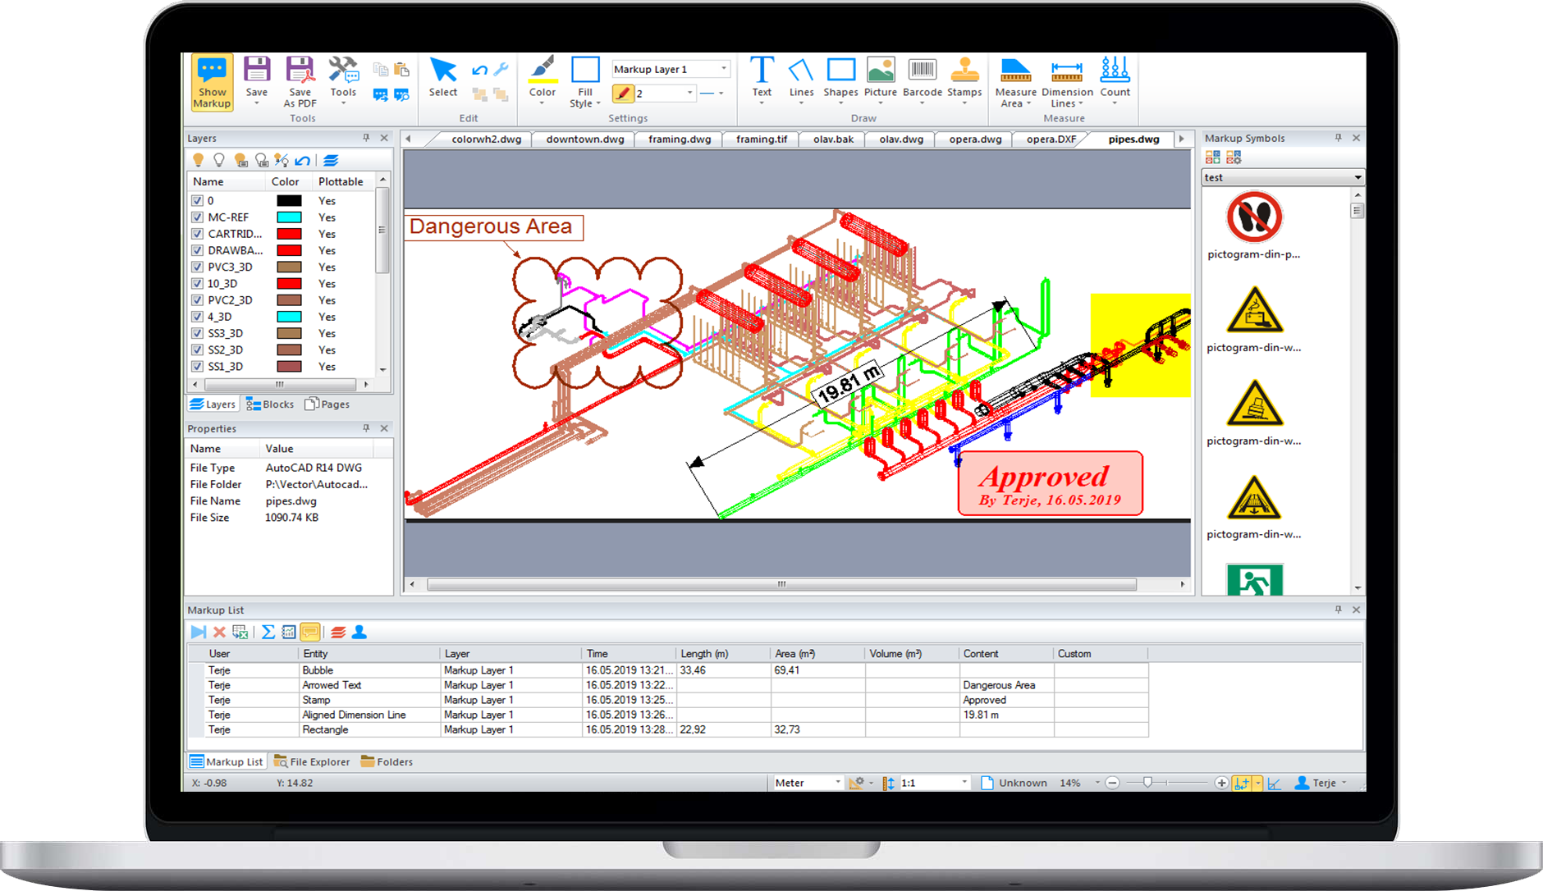Open the line style dropdown arrow

(721, 94)
